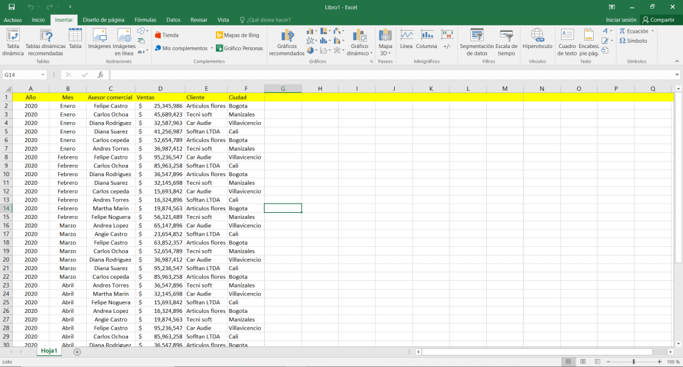This screenshot has height=367, width=683.
Task: Insert function using the fx button
Action: coord(100,75)
